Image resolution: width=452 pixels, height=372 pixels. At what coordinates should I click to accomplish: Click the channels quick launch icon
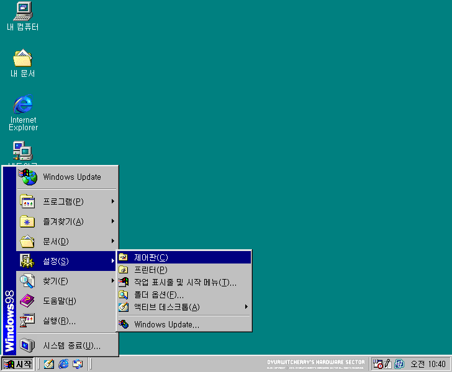78,364
